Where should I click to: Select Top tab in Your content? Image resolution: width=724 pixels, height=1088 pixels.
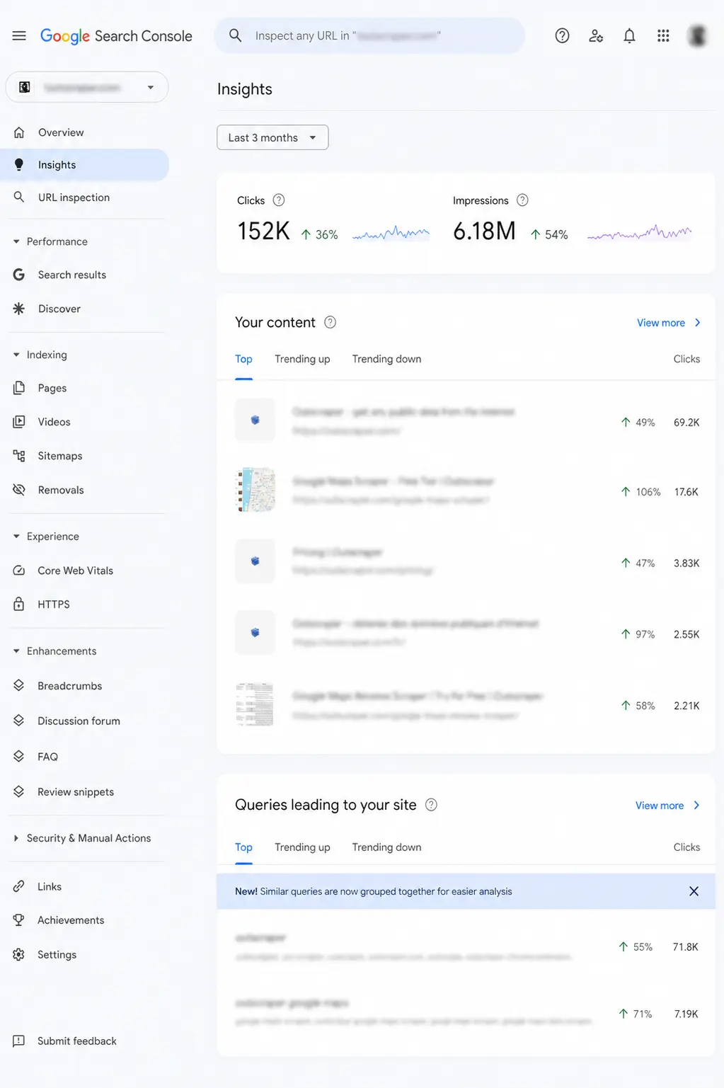pyautogui.click(x=243, y=359)
